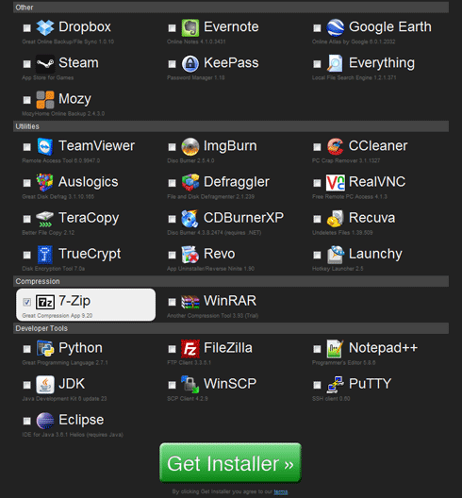Click the Mozy icon
Screen dimensions: 462x498
click(x=44, y=100)
